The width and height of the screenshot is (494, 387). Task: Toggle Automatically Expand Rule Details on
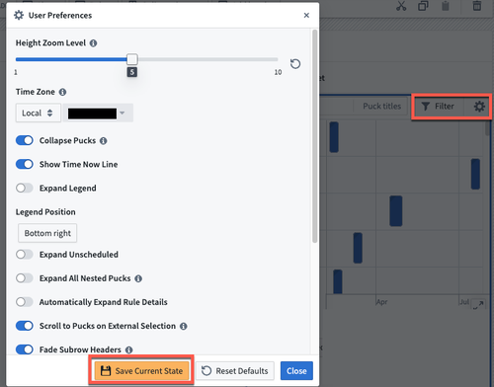pos(25,302)
